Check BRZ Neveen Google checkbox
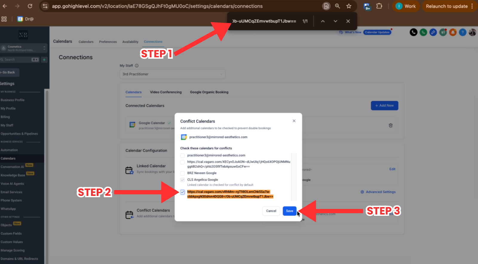The image size is (478, 264). 182,173
